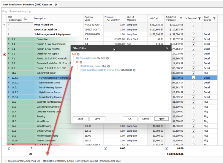The height and width of the screenshot is (163, 223).
Task: Expand row 3.1 Excavation
Action: coord(9,39)
